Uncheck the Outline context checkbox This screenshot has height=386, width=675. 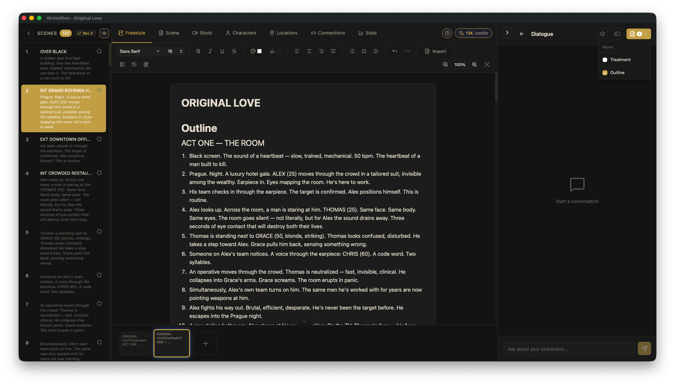(605, 72)
